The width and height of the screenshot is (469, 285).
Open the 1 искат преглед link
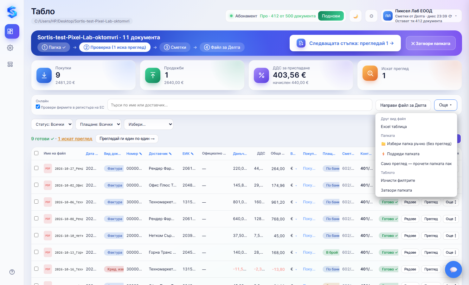click(75, 139)
